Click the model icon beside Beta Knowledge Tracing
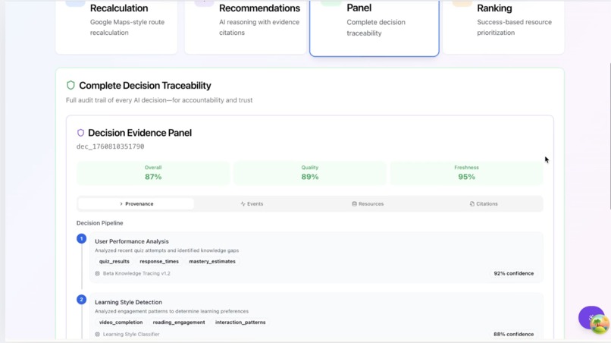 coord(98,273)
